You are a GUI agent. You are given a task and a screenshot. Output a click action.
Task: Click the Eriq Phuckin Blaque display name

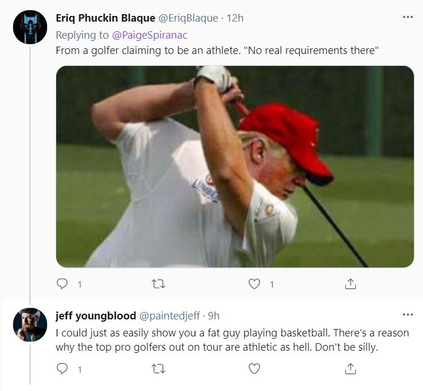tap(105, 18)
